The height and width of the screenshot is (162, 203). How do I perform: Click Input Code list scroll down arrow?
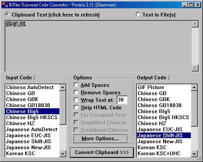point(63,154)
